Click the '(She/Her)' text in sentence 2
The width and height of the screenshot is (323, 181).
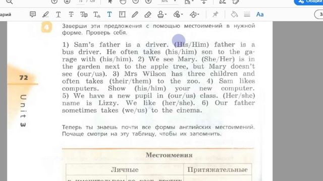click(218, 59)
